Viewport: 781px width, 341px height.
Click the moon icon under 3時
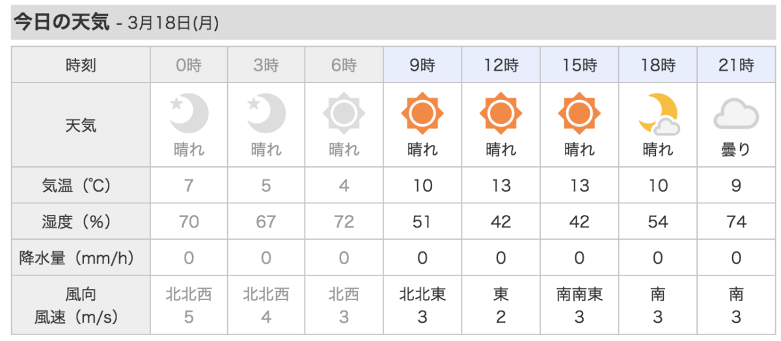(266, 114)
